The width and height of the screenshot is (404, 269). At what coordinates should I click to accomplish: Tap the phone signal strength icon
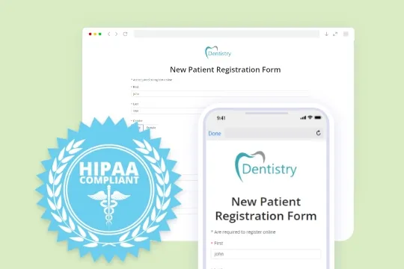click(303, 117)
